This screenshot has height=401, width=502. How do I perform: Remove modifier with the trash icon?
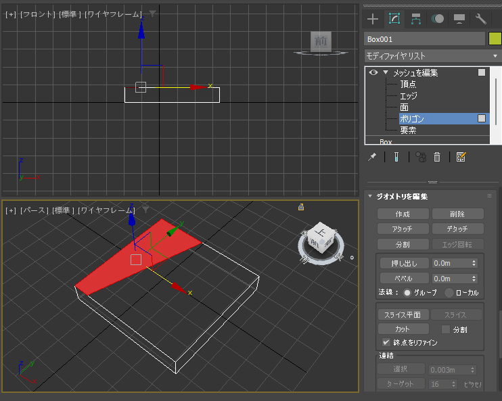(x=437, y=157)
